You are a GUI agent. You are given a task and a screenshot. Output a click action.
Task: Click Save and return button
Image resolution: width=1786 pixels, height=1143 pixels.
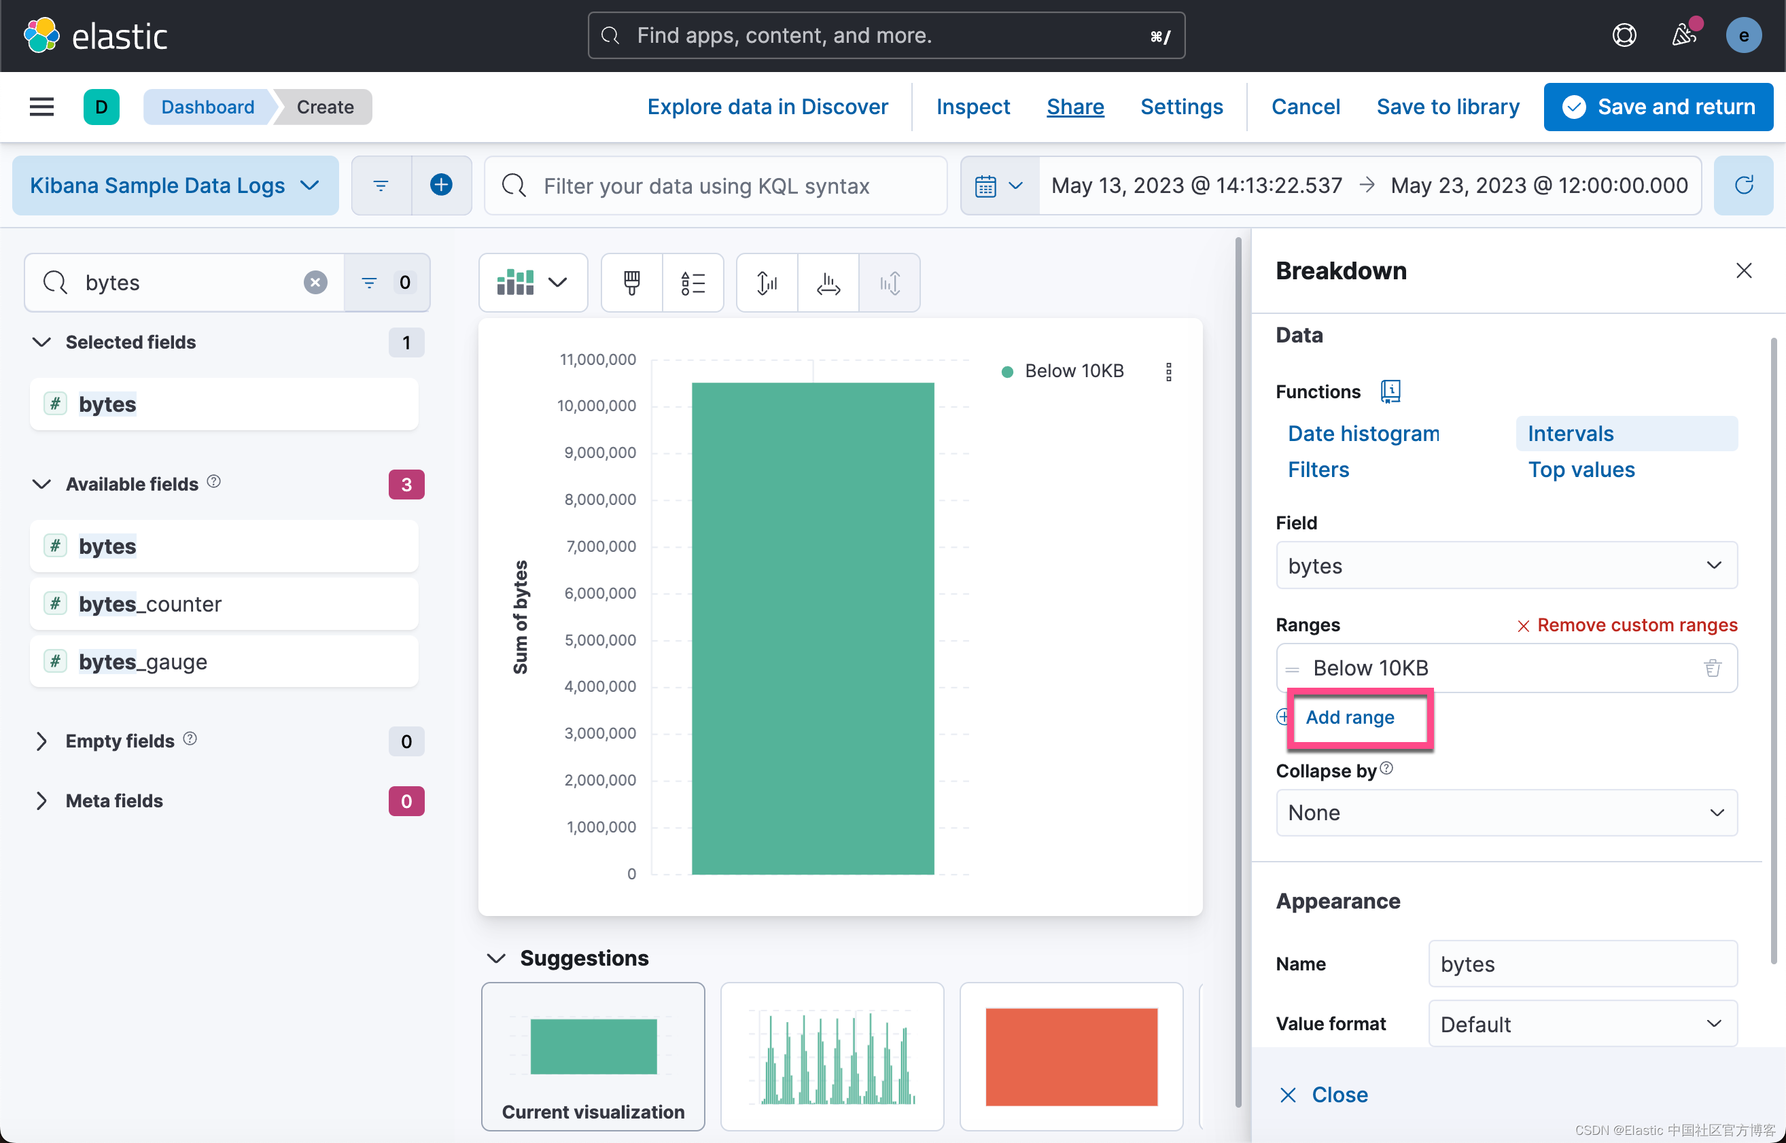click(1658, 107)
